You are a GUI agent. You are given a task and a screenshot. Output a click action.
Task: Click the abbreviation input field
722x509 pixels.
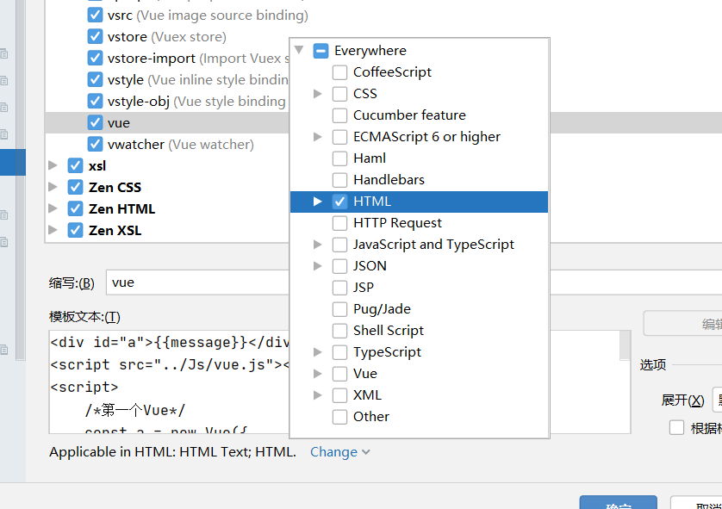198,282
